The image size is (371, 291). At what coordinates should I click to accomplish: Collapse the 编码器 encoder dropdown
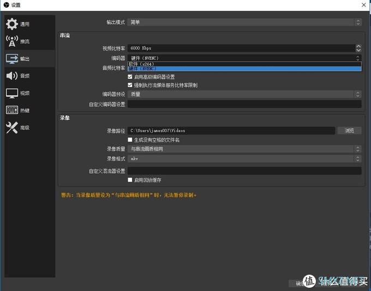coord(244,58)
